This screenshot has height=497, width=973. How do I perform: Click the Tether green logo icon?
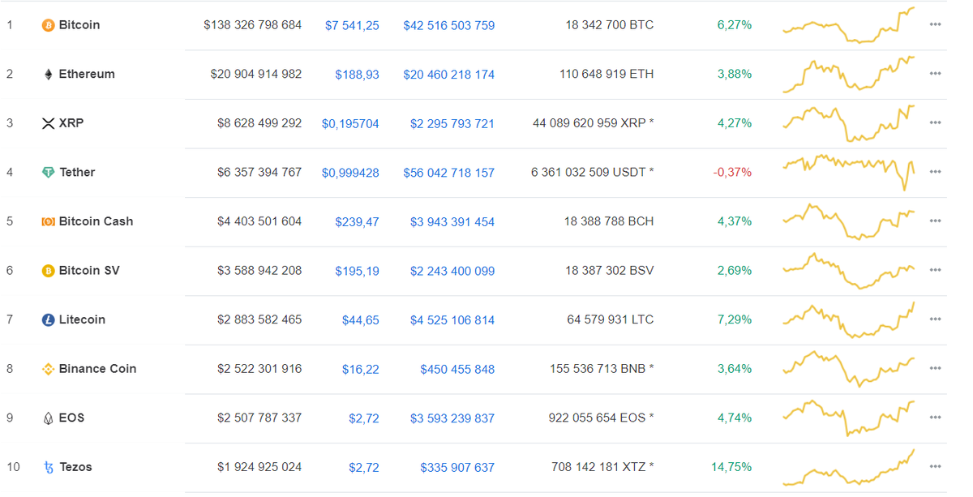(x=49, y=173)
